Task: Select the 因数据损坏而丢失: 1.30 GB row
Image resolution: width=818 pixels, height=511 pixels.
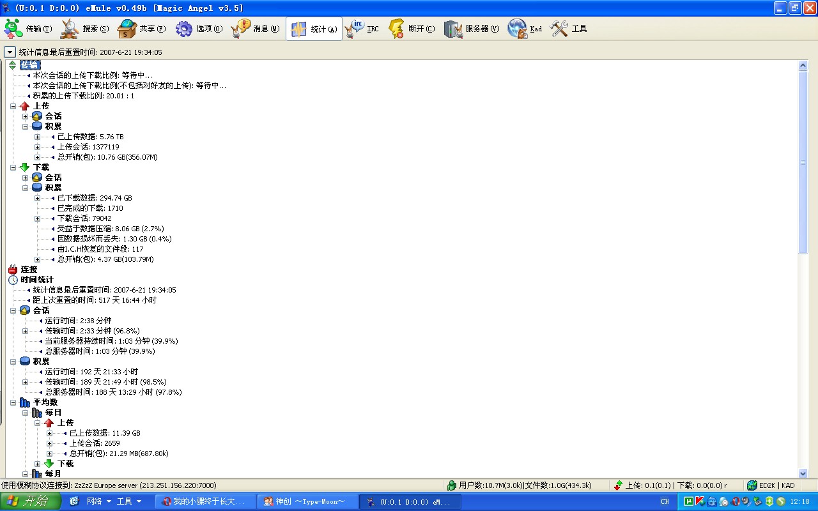Action: click(114, 239)
